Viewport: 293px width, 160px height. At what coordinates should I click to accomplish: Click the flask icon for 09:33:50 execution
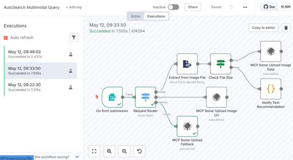tap(71, 71)
